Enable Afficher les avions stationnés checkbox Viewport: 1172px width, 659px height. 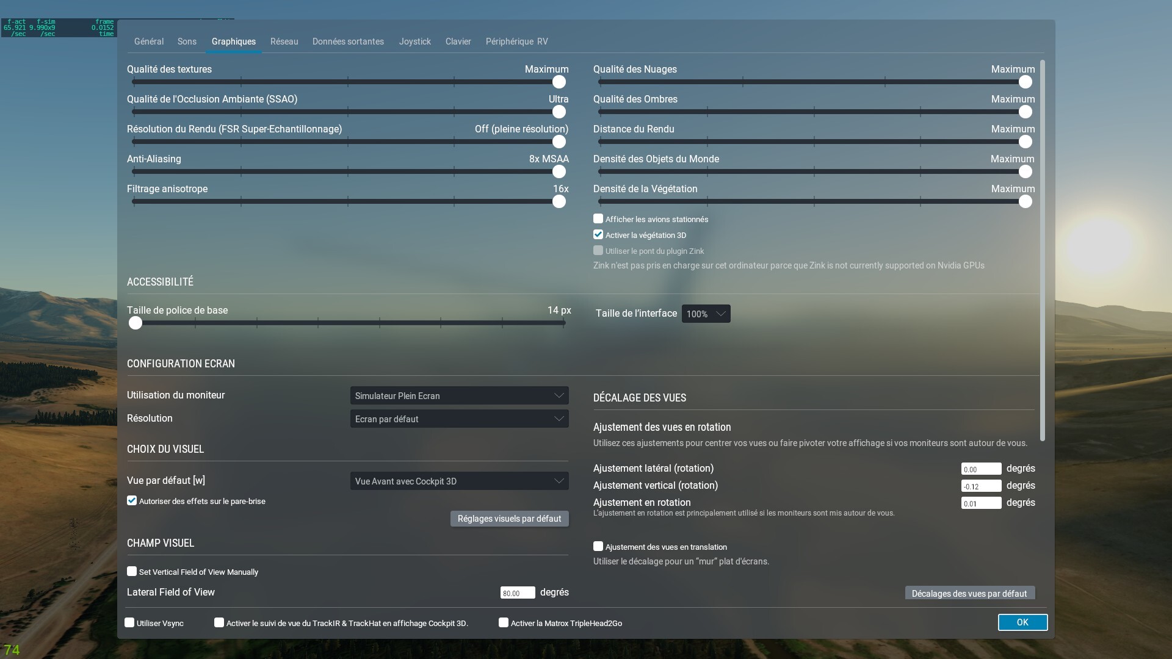(x=598, y=219)
